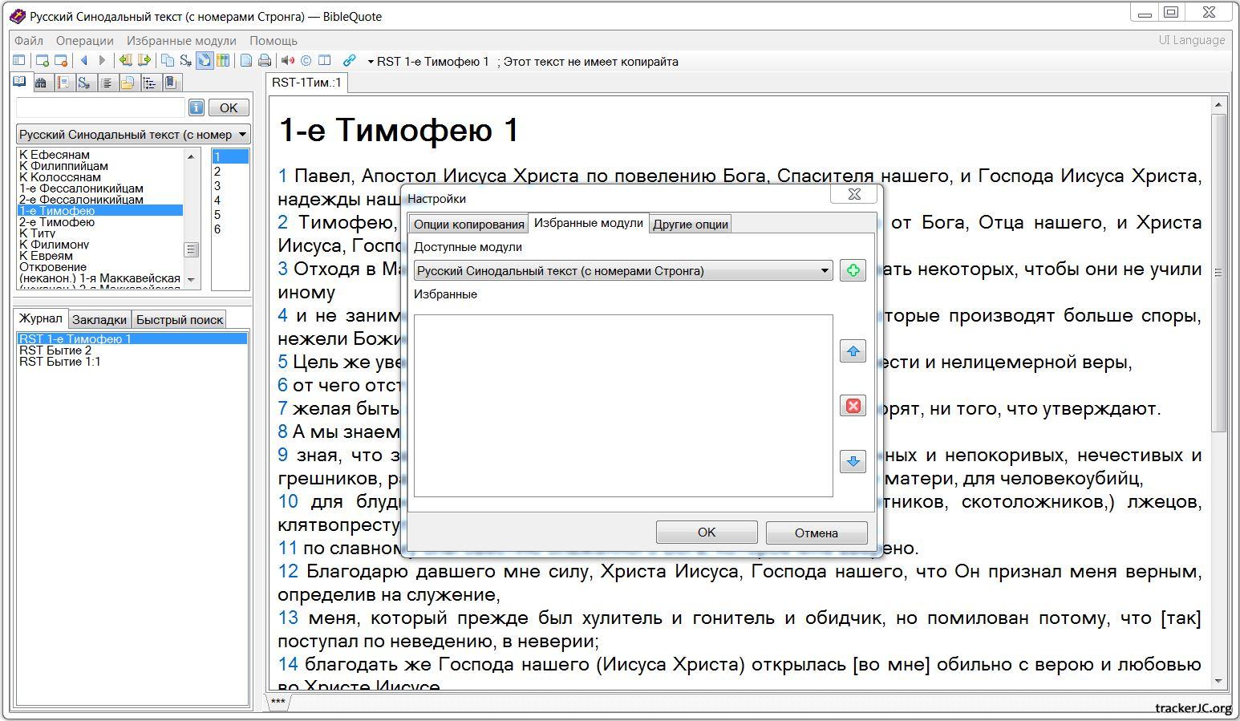Viewport: 1240px width, 721px height.
Task: Click the binoculars search tab icon
Action: pyautogui.click(x=41, y=83)
